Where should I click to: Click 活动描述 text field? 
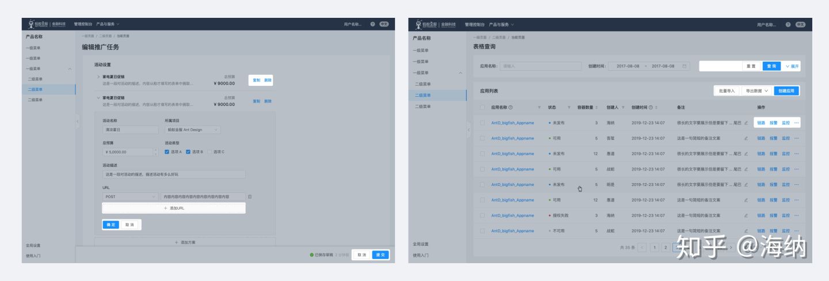pyautogui.click(x=174, y=174)
